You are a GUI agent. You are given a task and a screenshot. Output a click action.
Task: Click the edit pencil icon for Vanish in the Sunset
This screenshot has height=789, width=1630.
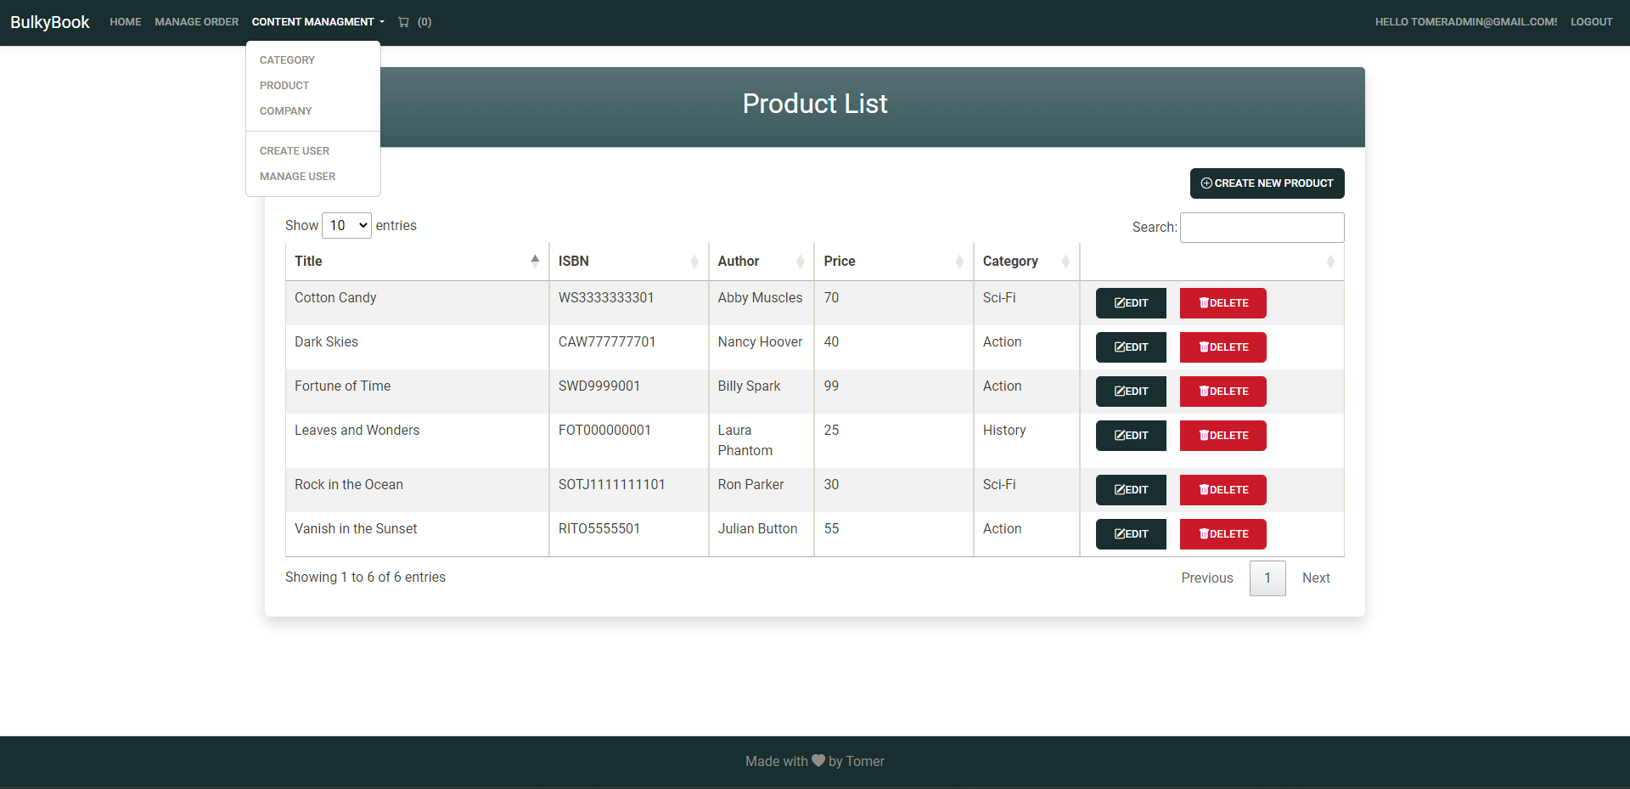1117,534
